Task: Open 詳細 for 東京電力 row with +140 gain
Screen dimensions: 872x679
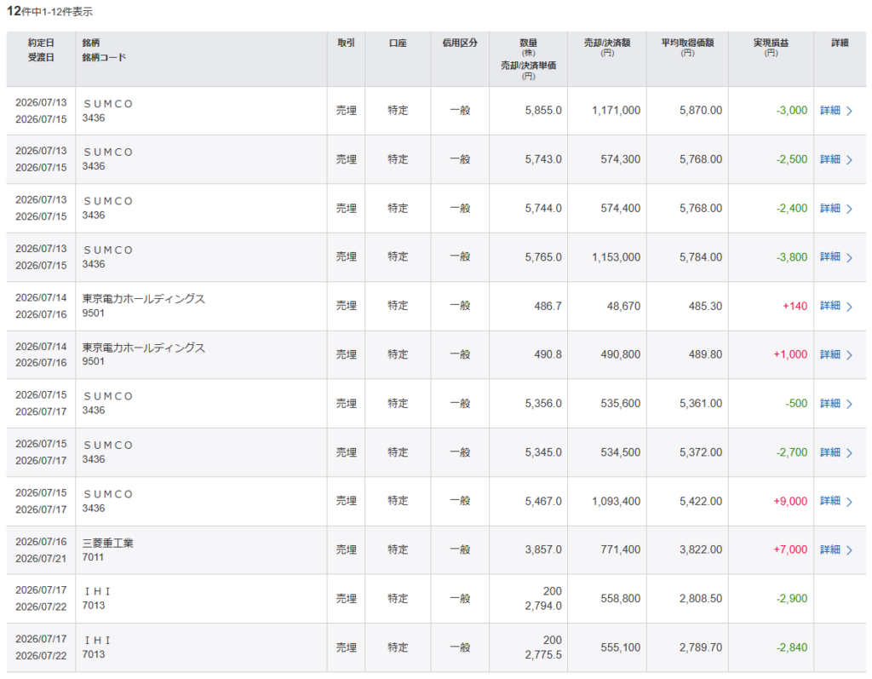Action: 836,306
